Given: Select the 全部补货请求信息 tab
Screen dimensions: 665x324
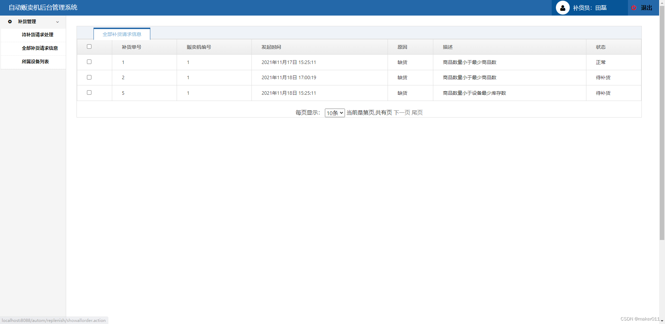Looking at the screenshot, I should pyautogui.click(x=122, y=34).
